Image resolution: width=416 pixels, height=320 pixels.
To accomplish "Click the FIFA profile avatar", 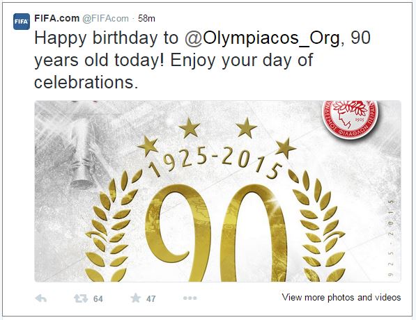I will (x=22, y=22).
